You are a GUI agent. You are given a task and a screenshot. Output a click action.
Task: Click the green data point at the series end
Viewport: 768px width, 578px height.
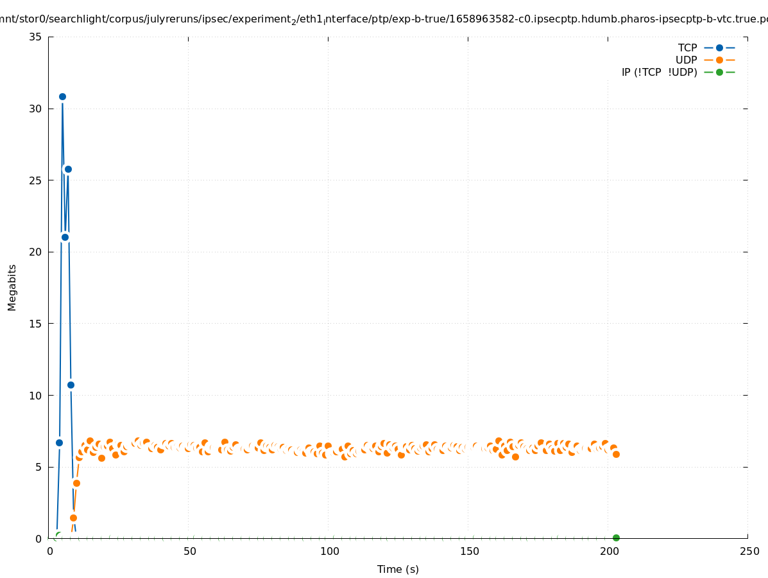coord(616,538)
